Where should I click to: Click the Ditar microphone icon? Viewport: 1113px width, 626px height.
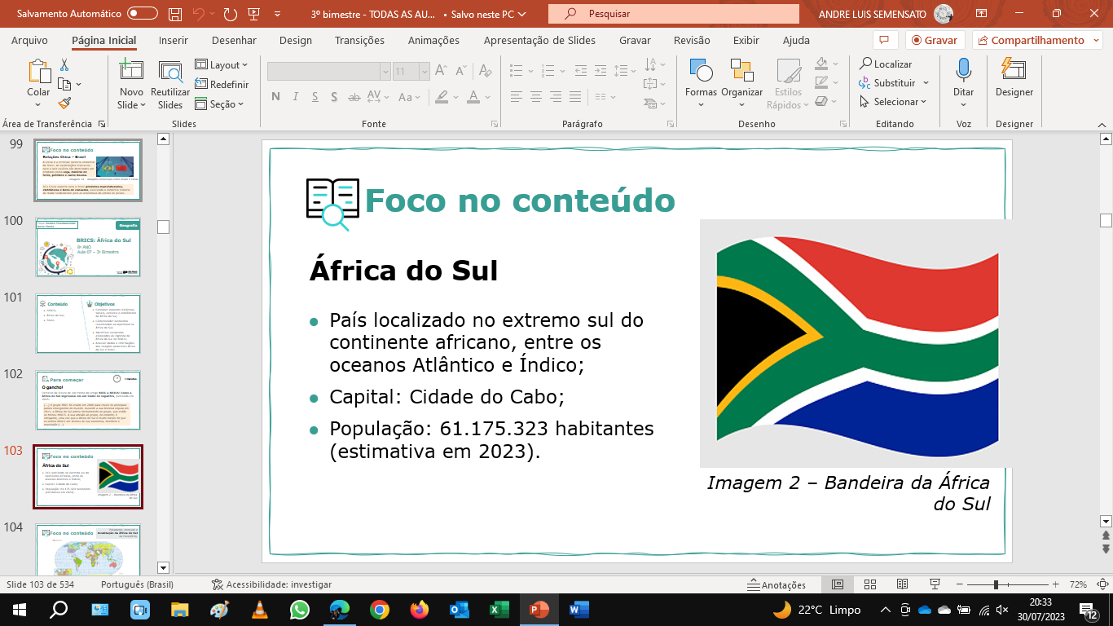coord(964,71)
